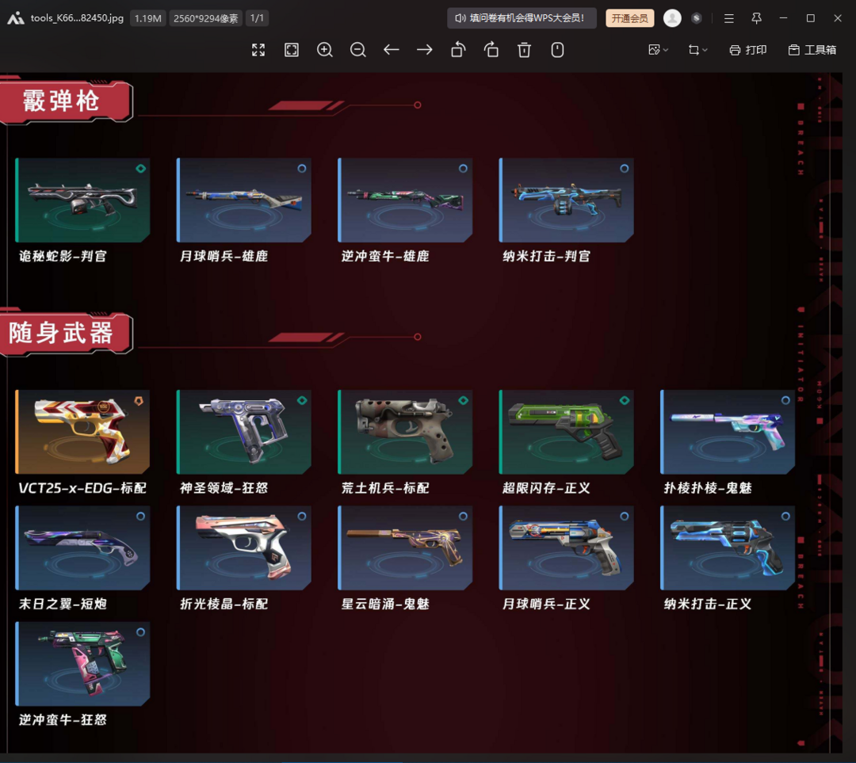The height and width of the screenshot is (763, 856).
Task: Pin the window on top
Action: click(757, 18)
